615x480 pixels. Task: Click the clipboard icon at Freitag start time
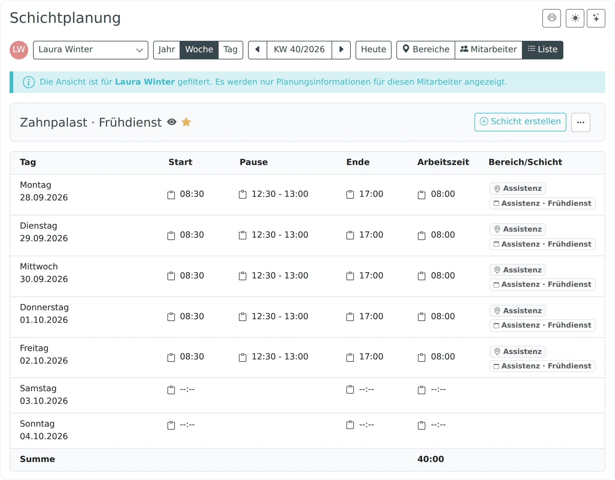(x=171, y=357)
